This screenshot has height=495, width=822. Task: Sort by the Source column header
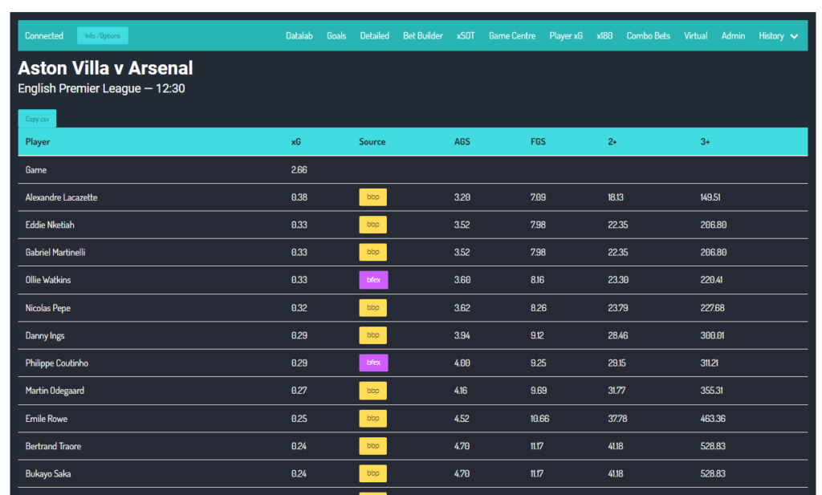click(x=372, y=142)
